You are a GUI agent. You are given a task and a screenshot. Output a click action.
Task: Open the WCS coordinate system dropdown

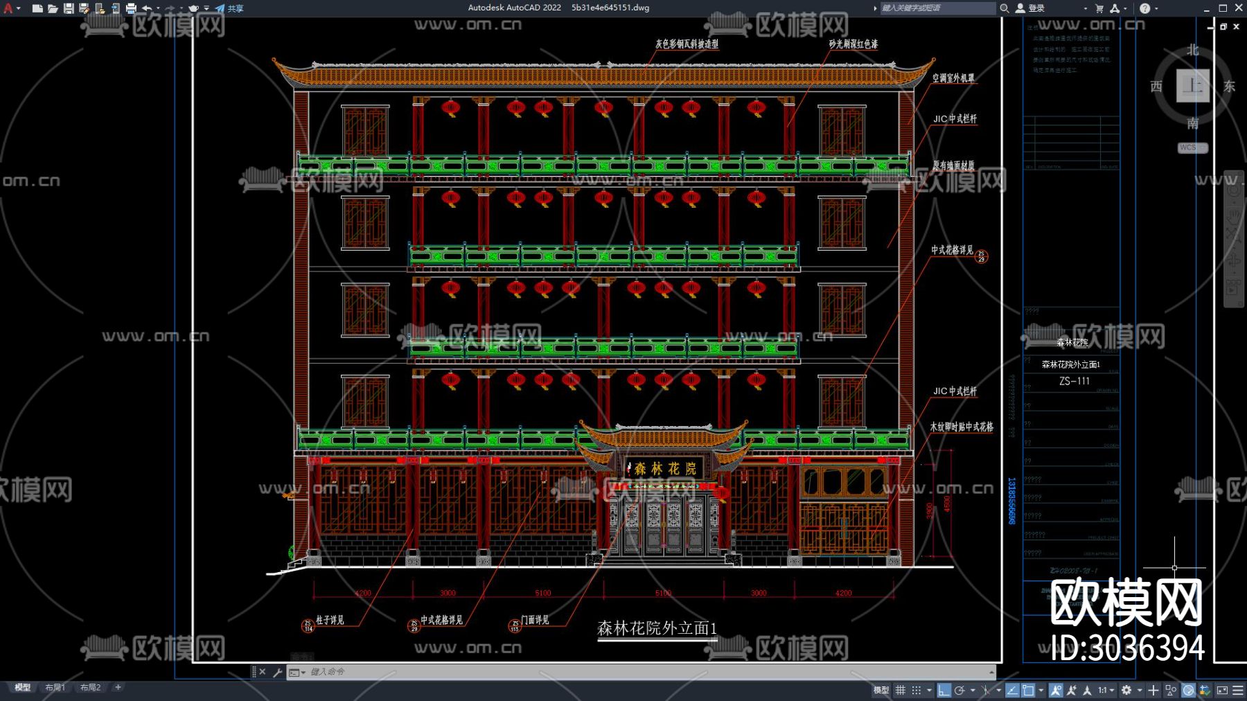coord(1192,148)
